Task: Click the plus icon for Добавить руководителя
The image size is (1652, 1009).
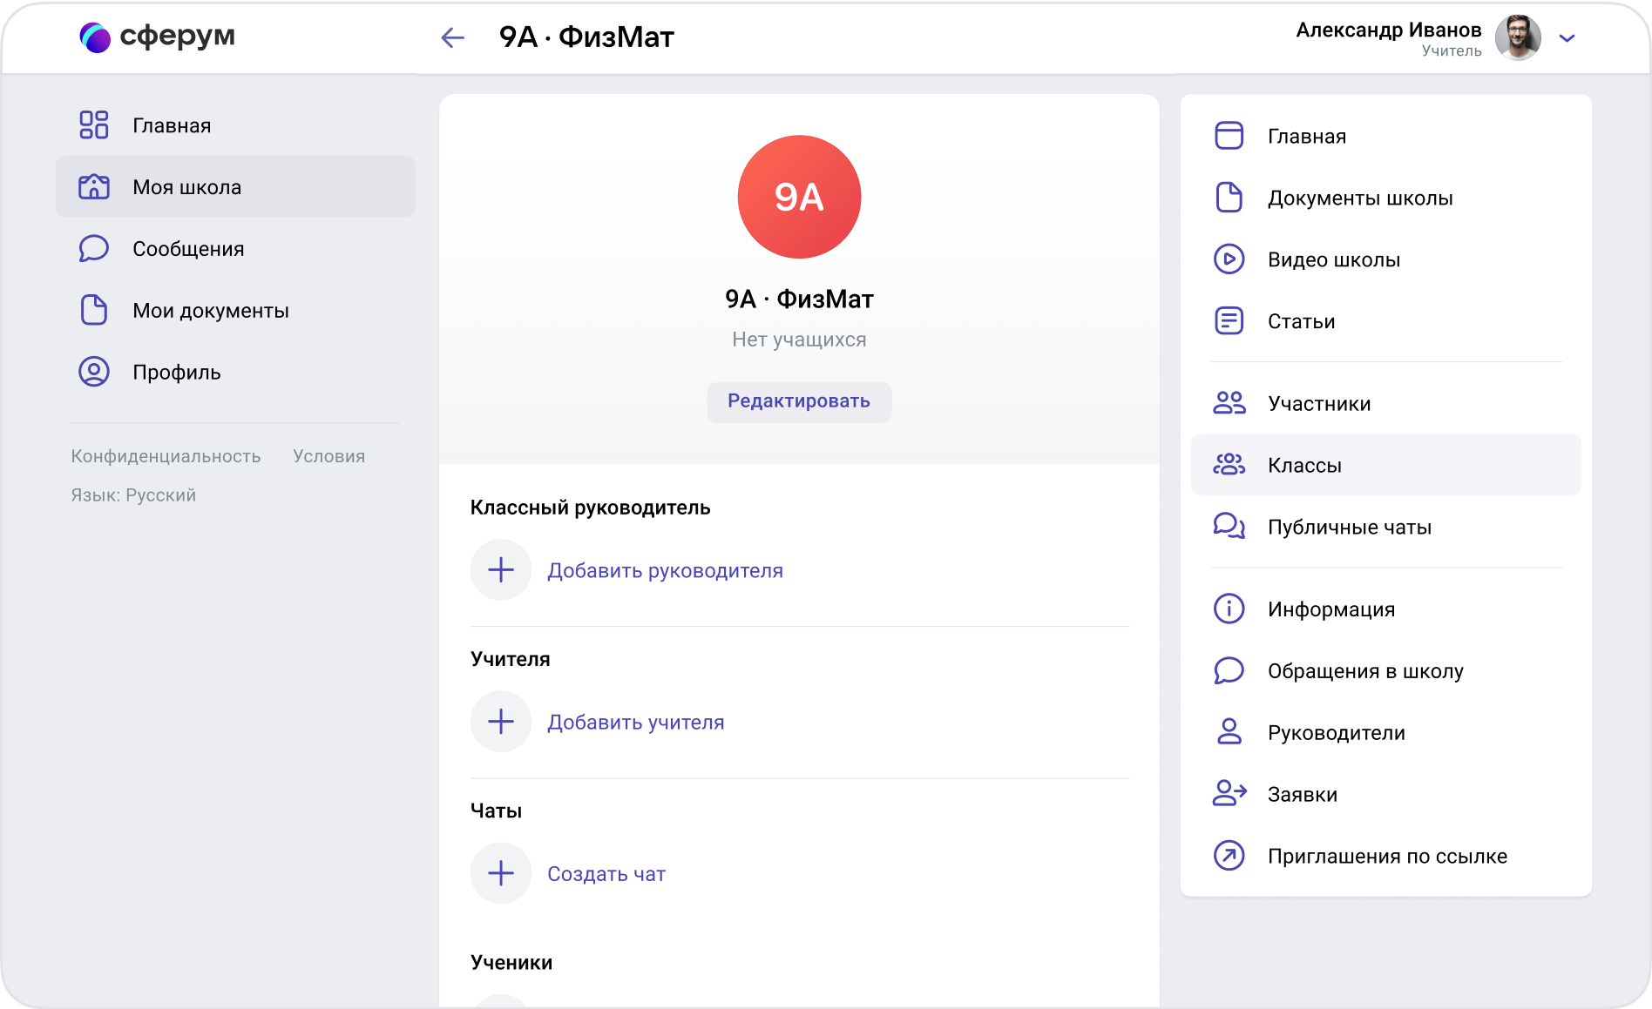Action: tap(501, 570)
